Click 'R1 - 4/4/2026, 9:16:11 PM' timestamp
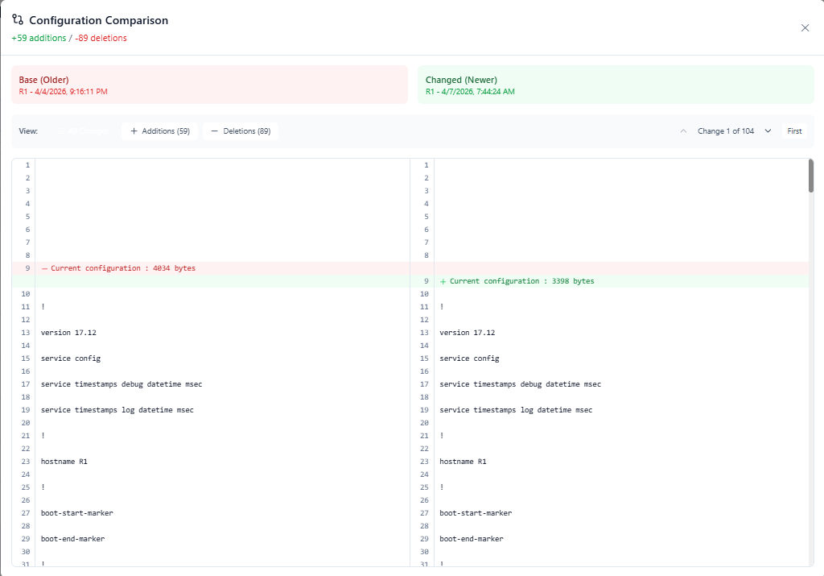The image size is (824, 576). 63,92
